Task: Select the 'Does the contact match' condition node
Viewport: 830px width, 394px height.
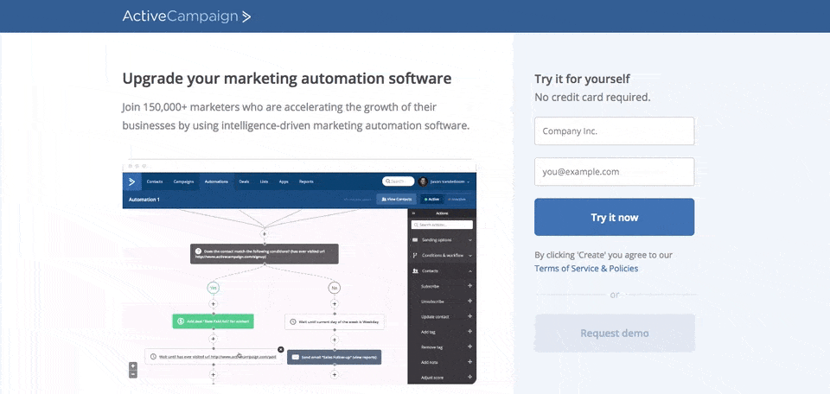Action: pyautogui.click(x=264, y=254)
